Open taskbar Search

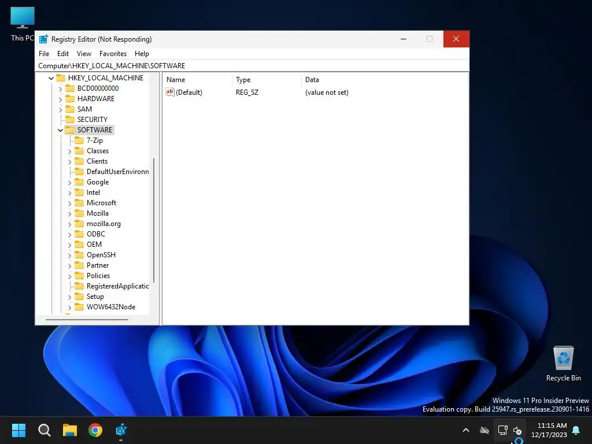44,430
